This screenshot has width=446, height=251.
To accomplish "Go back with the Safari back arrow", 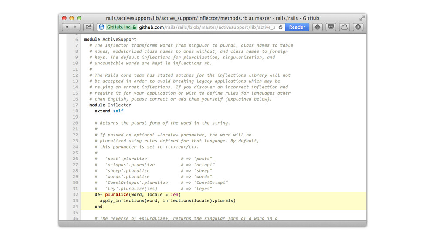I will [x=67, y=27].
